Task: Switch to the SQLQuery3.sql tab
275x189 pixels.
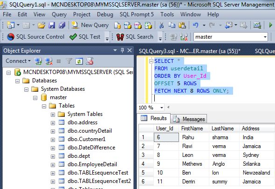Action: (x=189, y=51)
